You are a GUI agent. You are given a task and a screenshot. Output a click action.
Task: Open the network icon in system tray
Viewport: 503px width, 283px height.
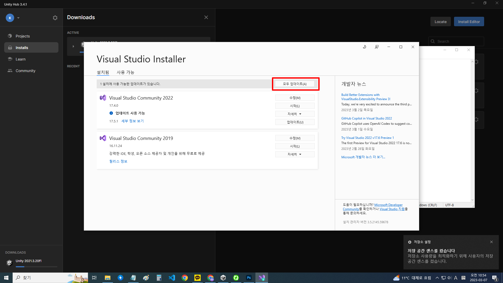[x=443, y=278]
